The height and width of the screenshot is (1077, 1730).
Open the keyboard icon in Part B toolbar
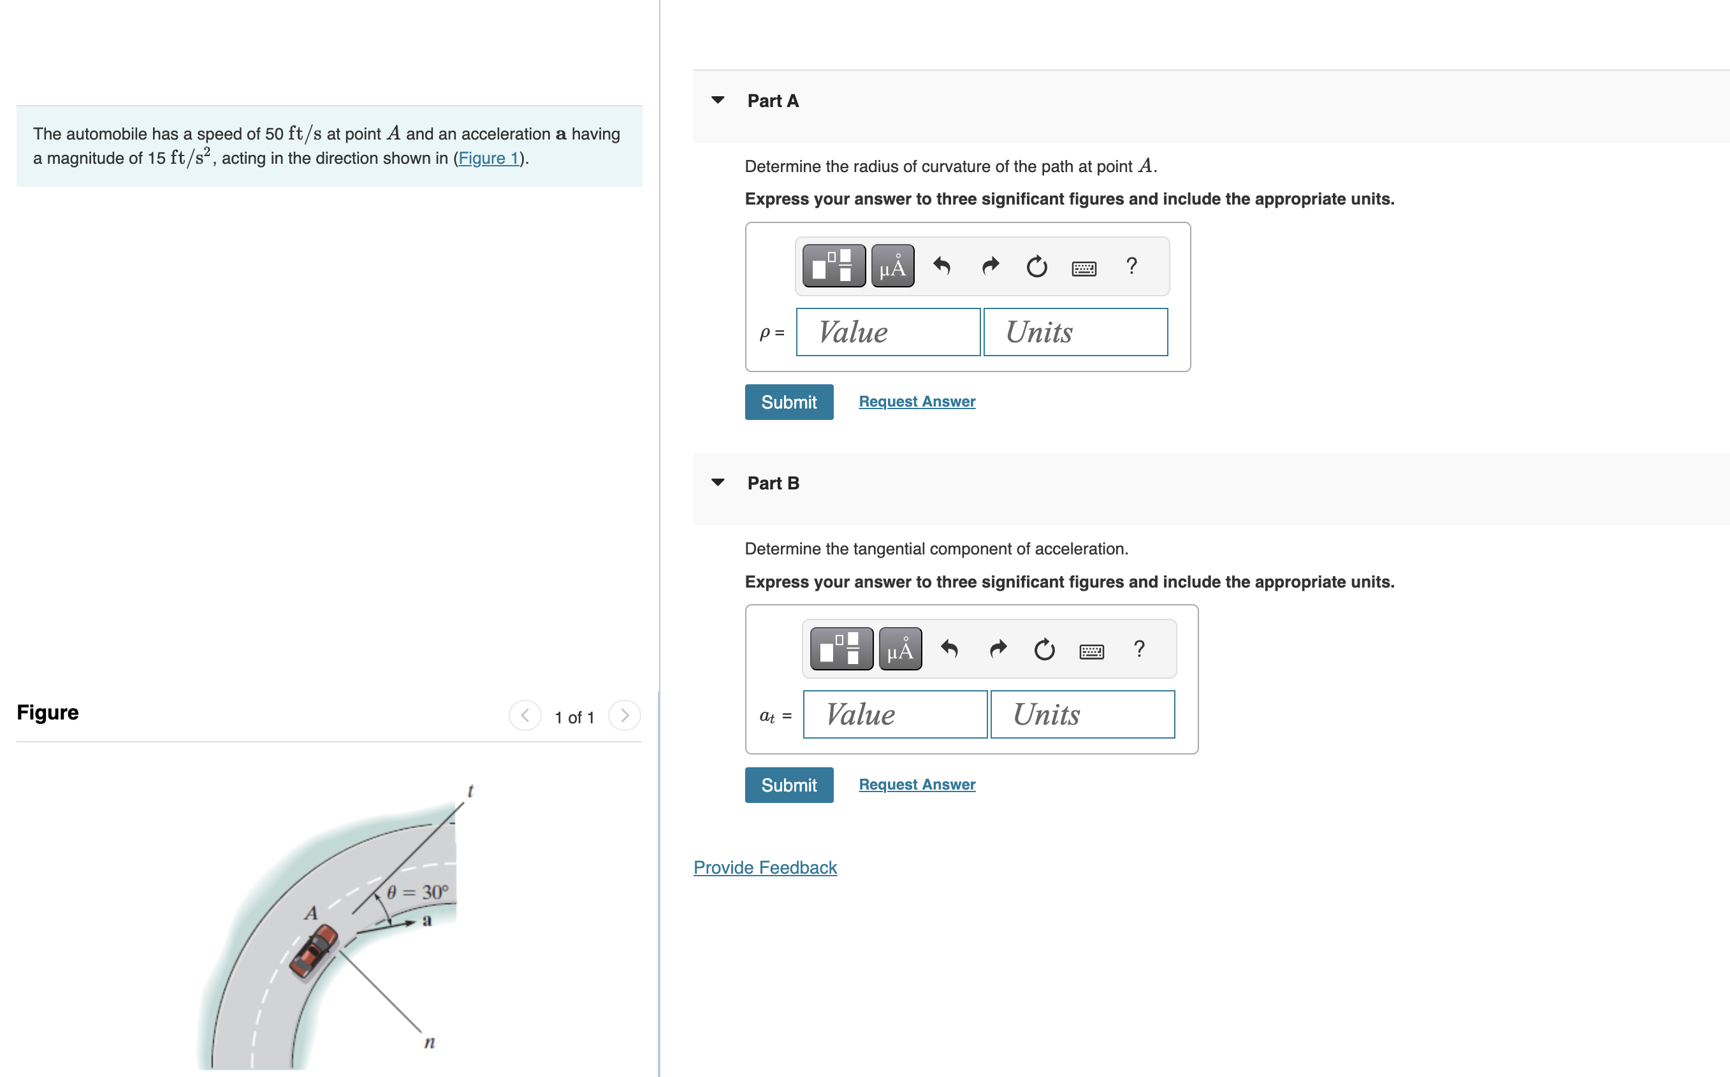1093,649
